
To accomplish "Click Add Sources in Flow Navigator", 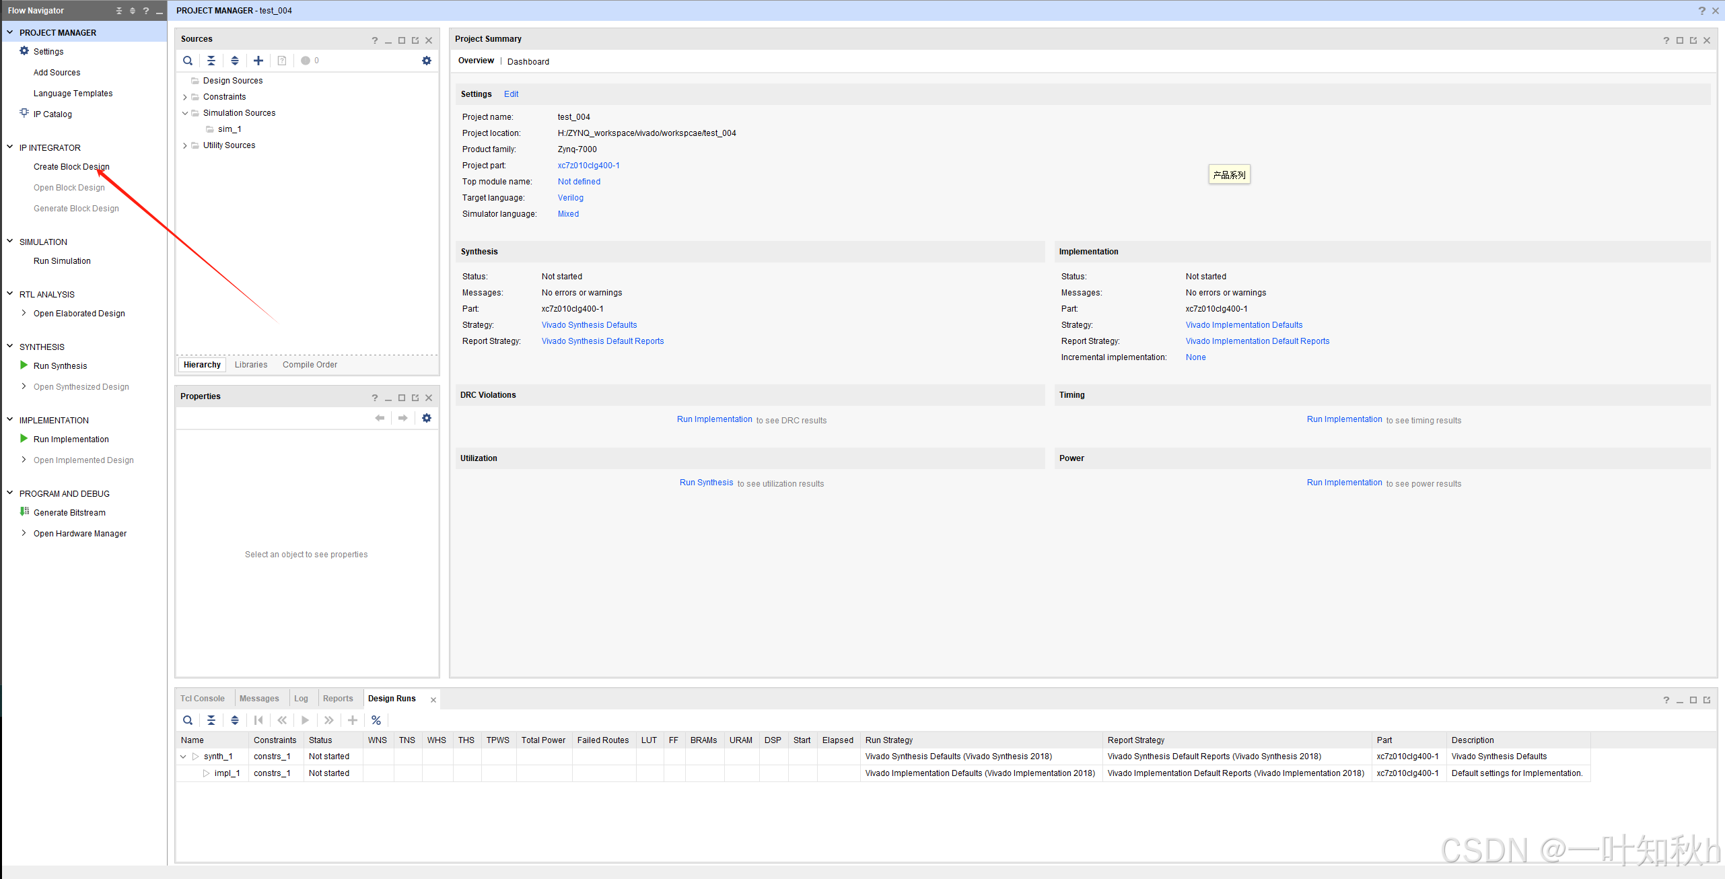I will [57, 72].
